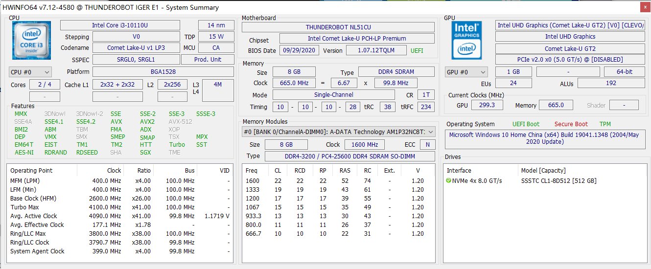This screenshot has width=651, height=269.
Task: Click the Cores 2 / 4 field
Action: tap(45, 85)
